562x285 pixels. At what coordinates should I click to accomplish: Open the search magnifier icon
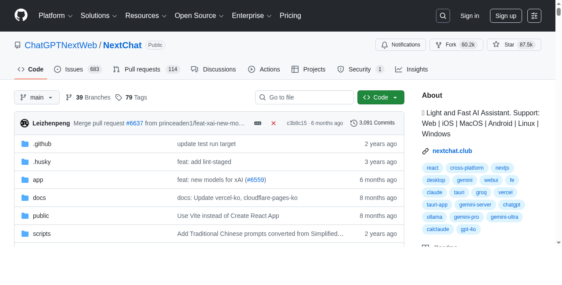443,15
